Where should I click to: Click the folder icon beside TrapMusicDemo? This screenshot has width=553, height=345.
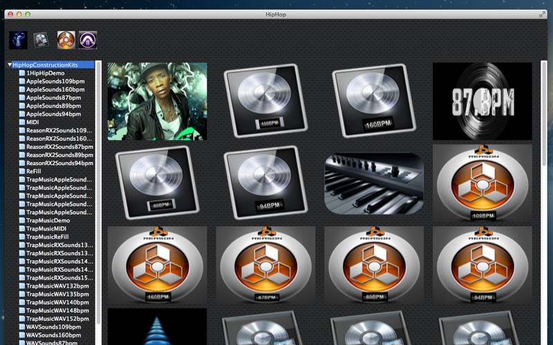[22, 220]
